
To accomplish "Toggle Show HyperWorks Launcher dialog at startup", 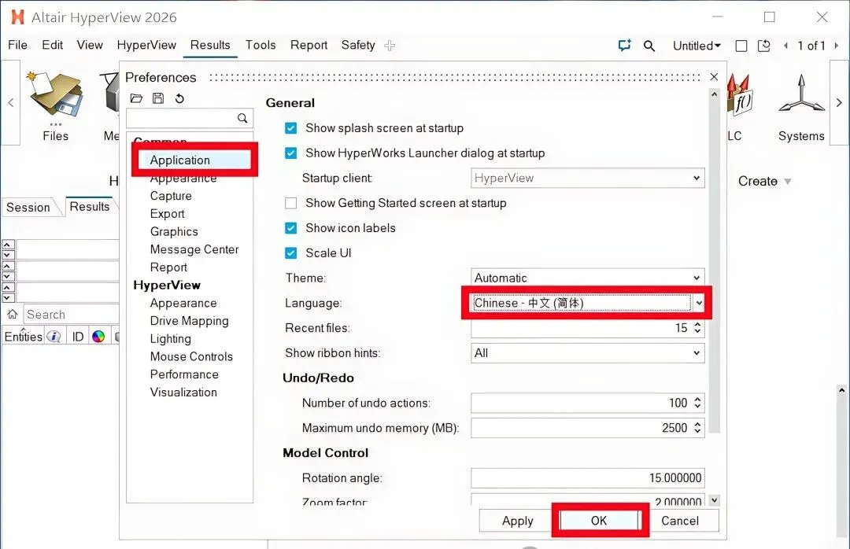I will [x=291, y=153].
